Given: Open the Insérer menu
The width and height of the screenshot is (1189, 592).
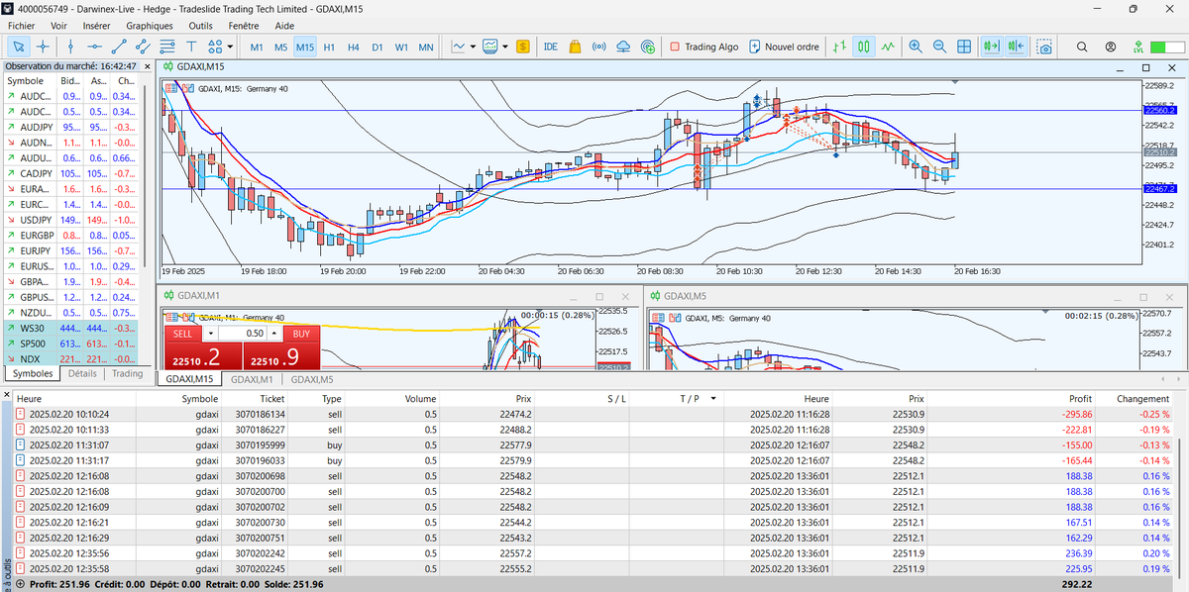Looking at the screenshot, I should point(97,25).
